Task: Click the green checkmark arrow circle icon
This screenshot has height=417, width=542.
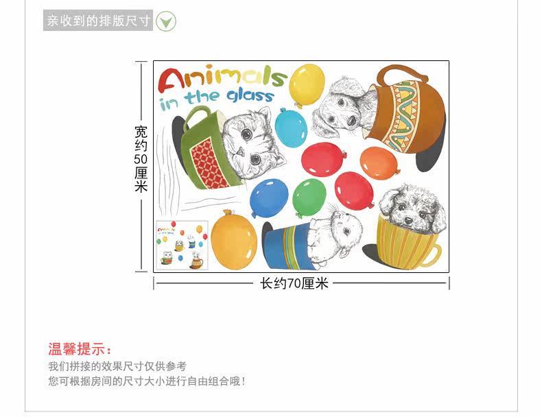Action: [x=165, y=21]
